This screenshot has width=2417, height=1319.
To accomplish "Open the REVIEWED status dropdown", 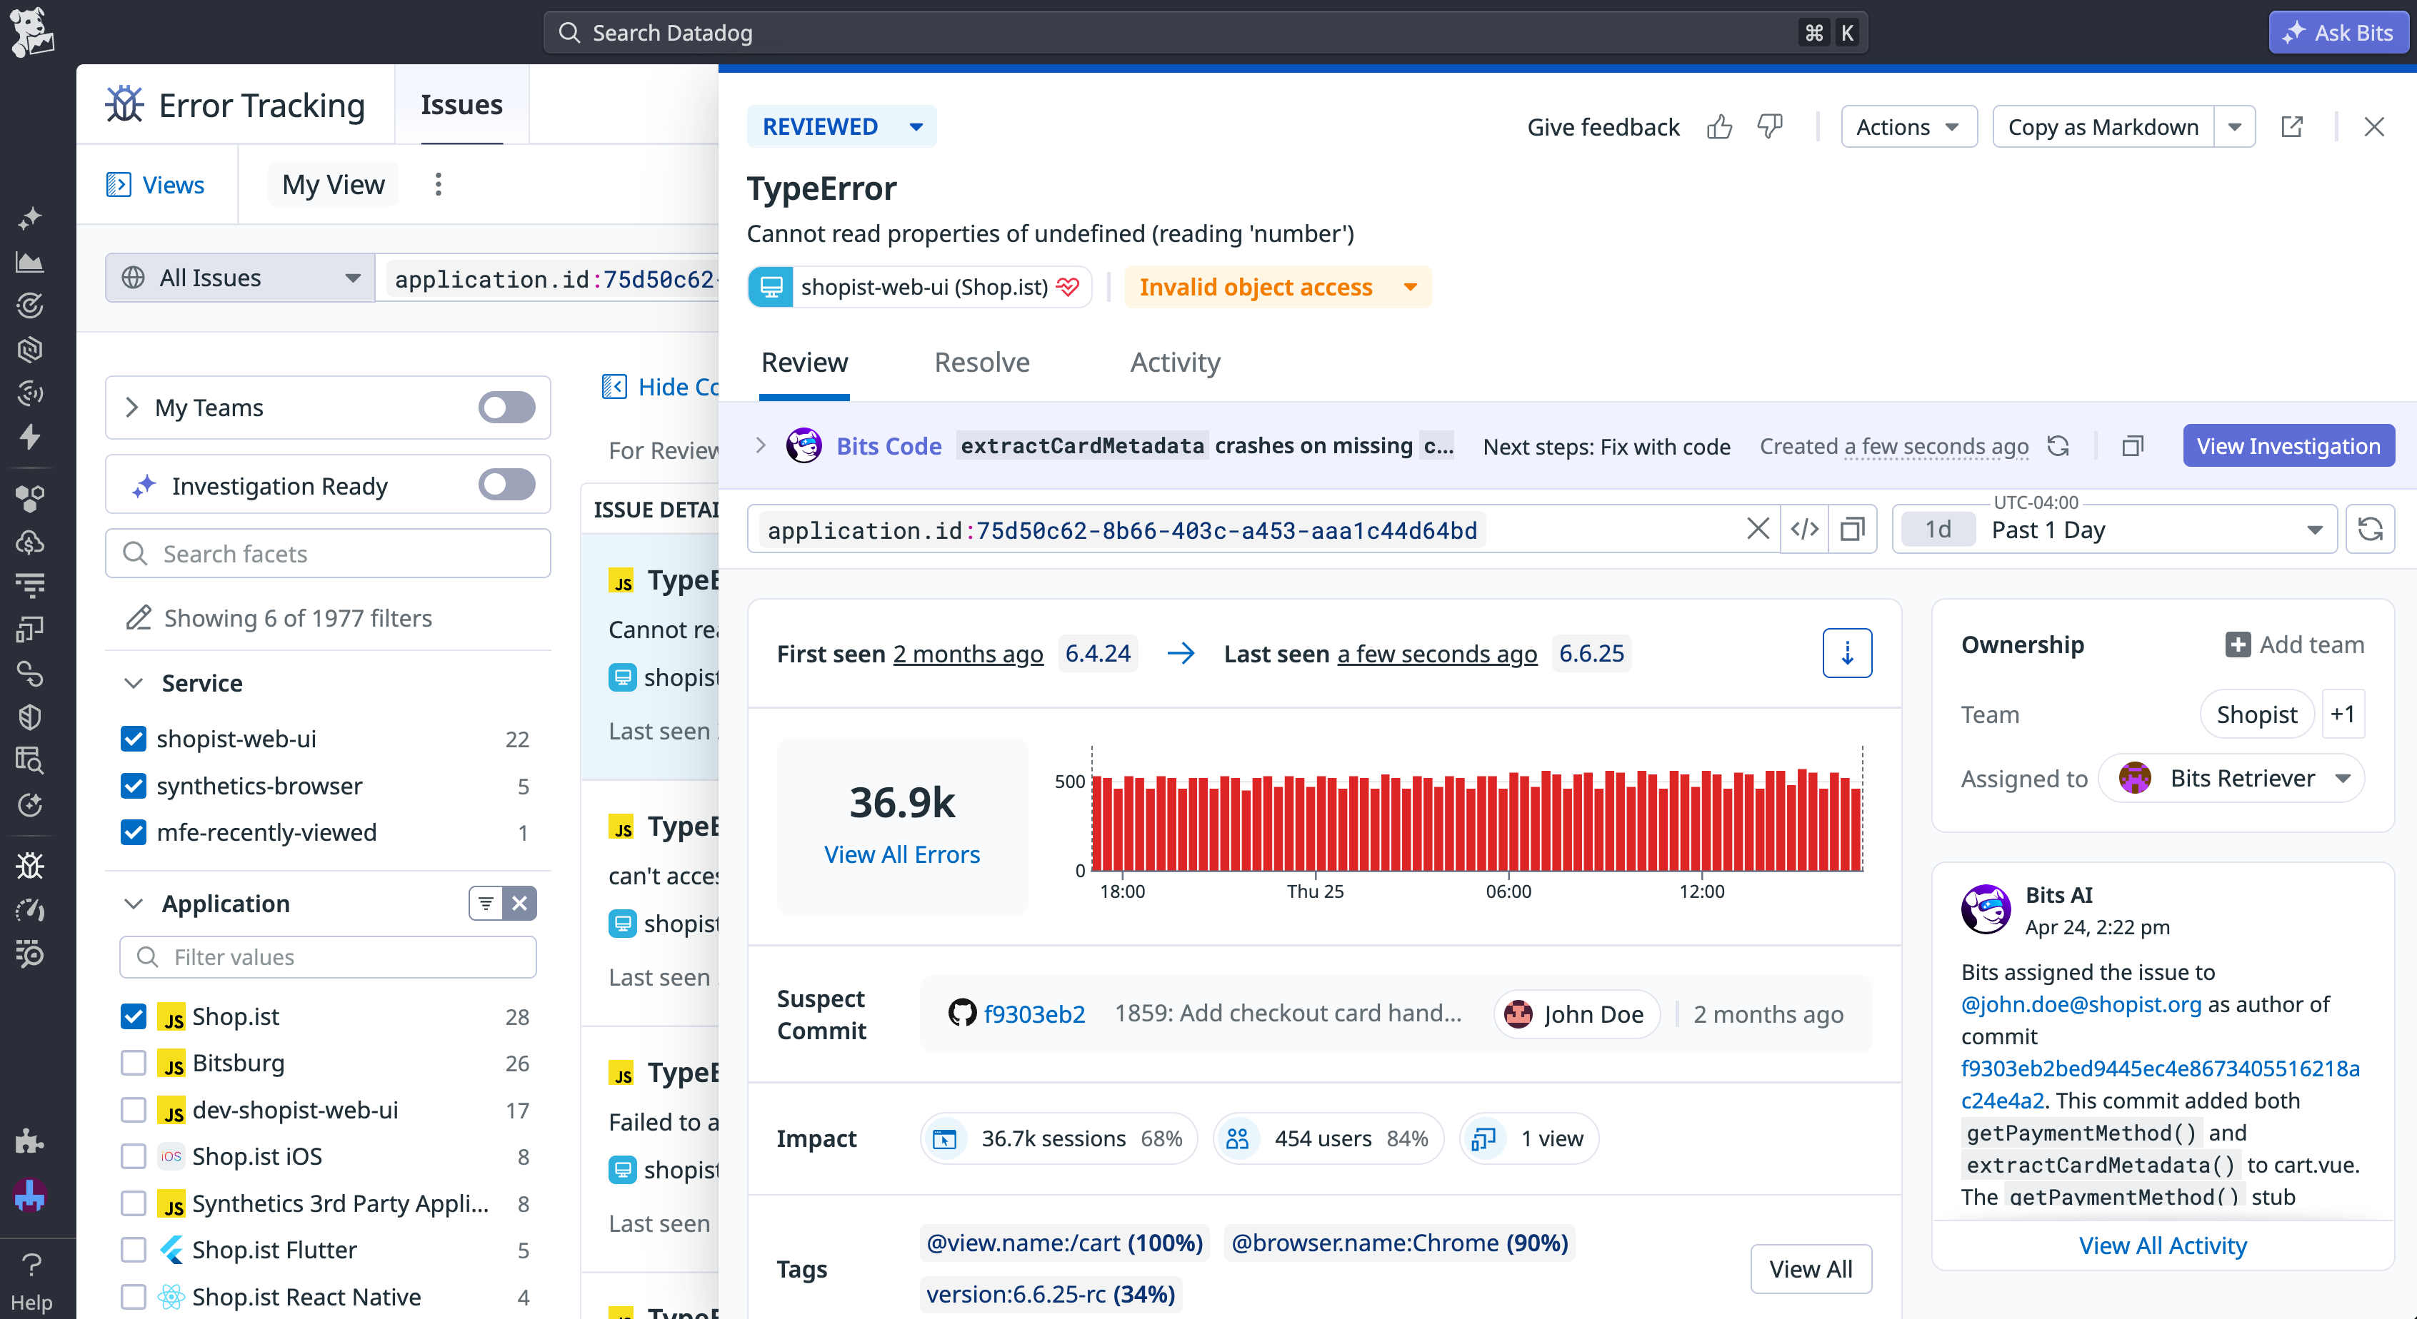I will tap(841, 126).
